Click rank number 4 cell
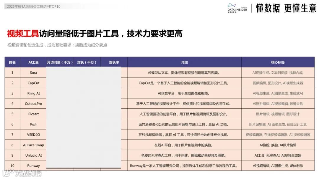 pos(12,104)
